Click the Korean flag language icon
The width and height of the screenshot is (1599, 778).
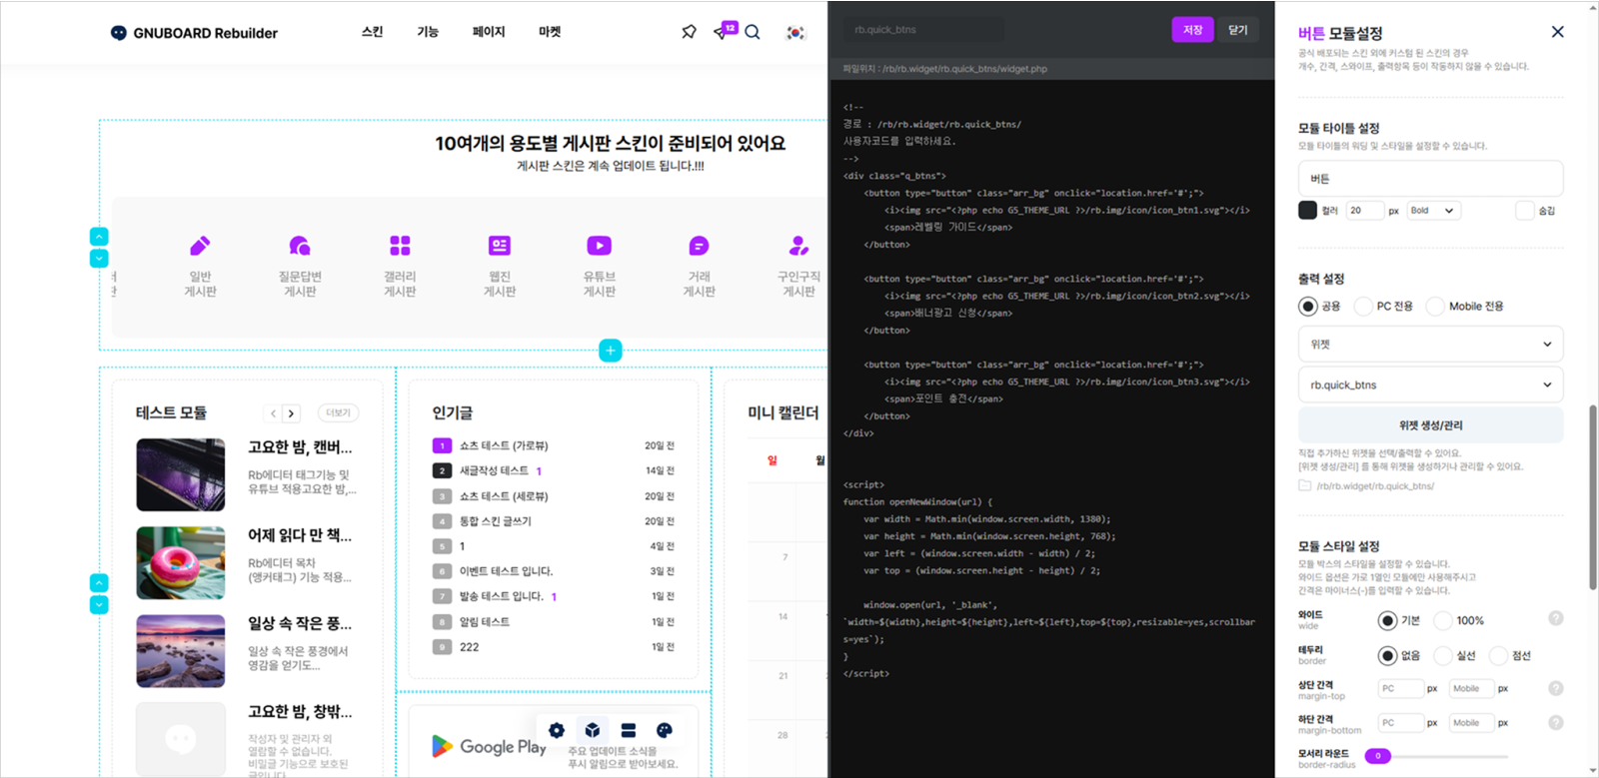point(796,32)
